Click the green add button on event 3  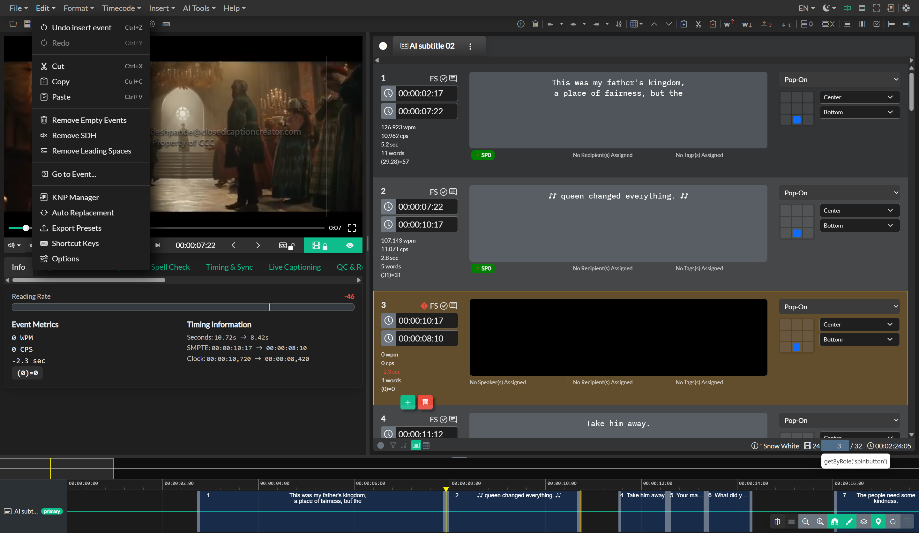(408, 402)
